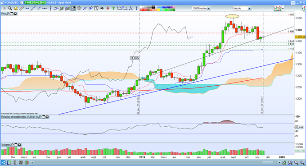Click the fifth icon in the bottom bar
This screenshot has width=306, height=166.
27,162
